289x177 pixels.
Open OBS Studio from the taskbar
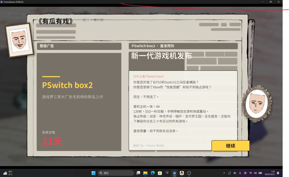click(189, 173)
